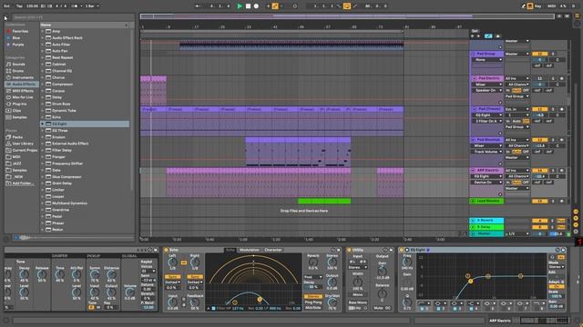This screenshot has width=583, height=327.
Task: Open the 1 Bar quantization menu
Action: coord(92,6)
